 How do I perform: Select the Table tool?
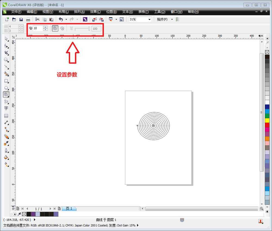[x=6, y=116]
